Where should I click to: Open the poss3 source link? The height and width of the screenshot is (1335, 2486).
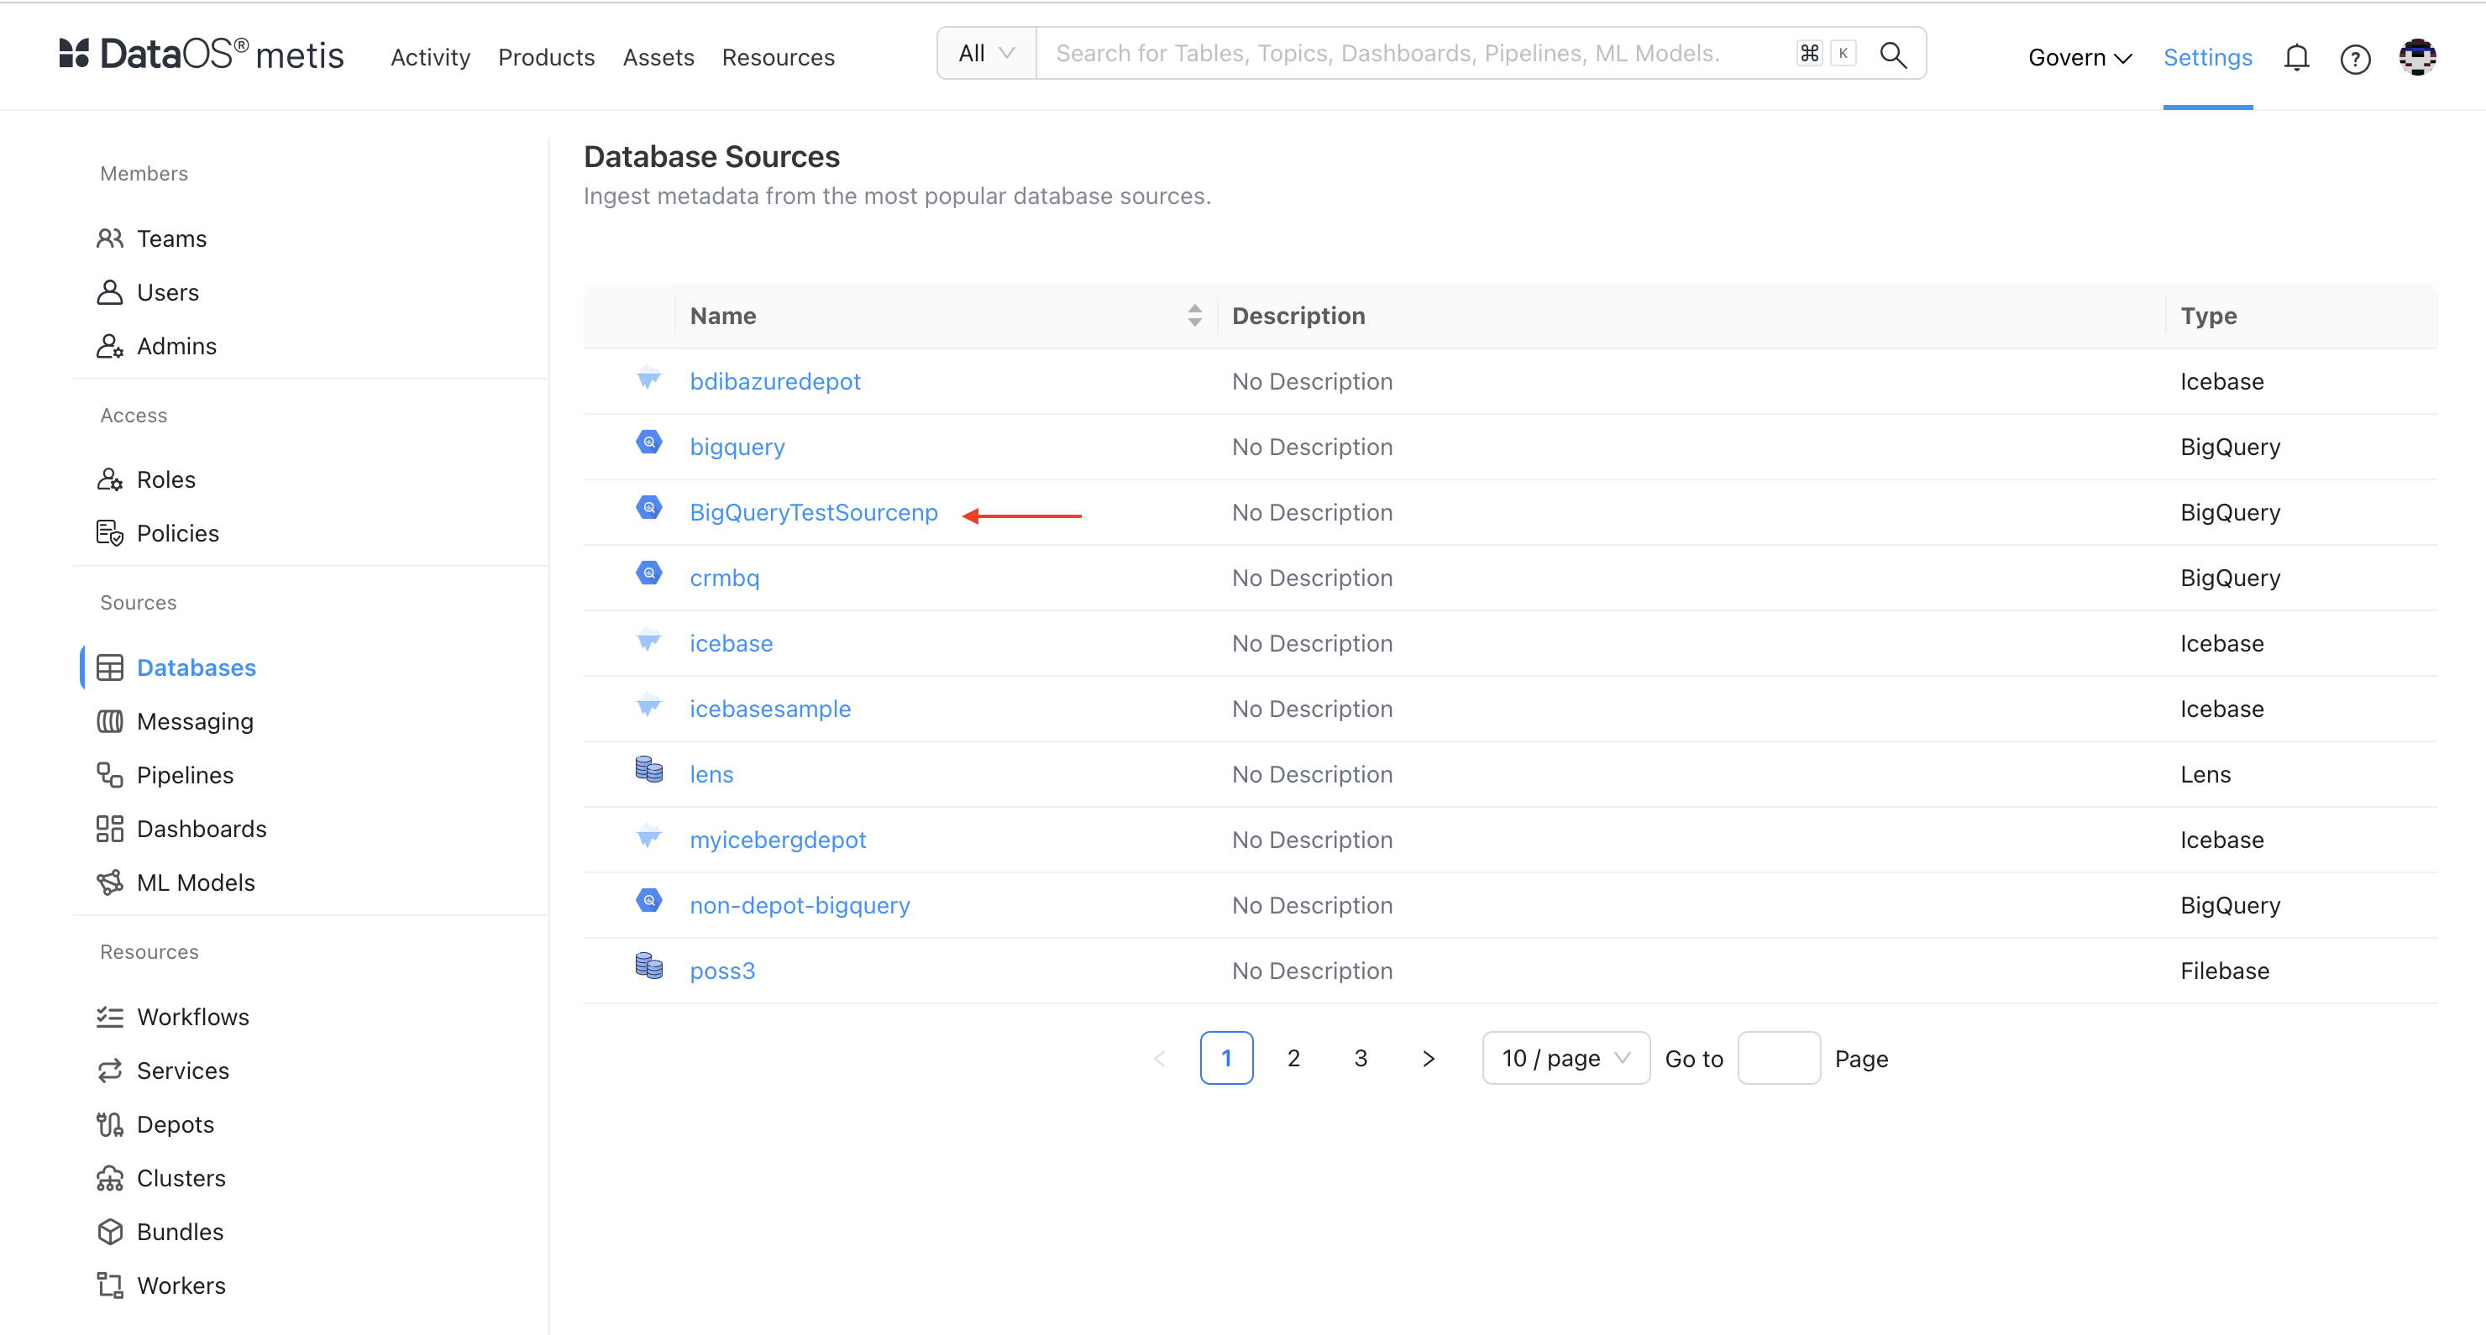click(722, 971)
